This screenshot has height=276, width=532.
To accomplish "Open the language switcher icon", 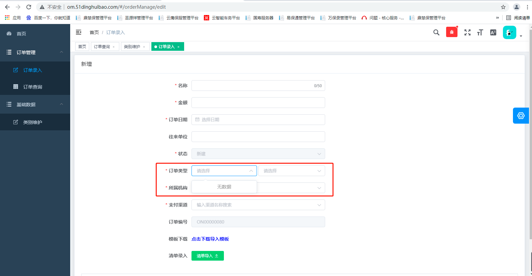I will pos(493,32).
